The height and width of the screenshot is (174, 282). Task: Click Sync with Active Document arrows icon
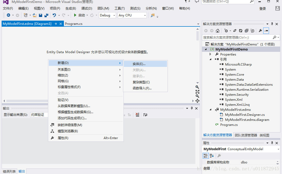[x=235, y=31]
